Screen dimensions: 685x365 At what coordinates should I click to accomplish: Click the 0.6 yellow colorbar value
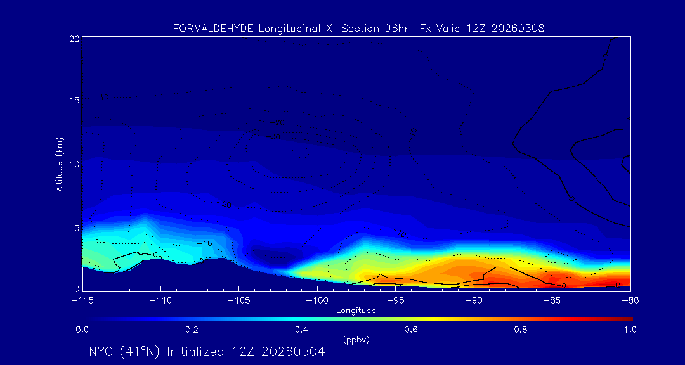tap(410, 330)
